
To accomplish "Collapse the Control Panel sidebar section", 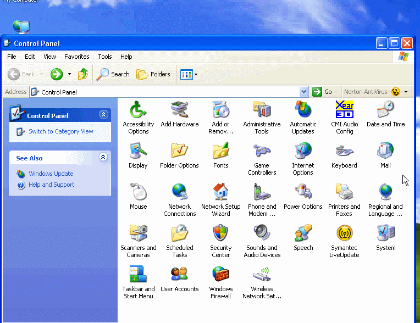I will tap(103, 115).
